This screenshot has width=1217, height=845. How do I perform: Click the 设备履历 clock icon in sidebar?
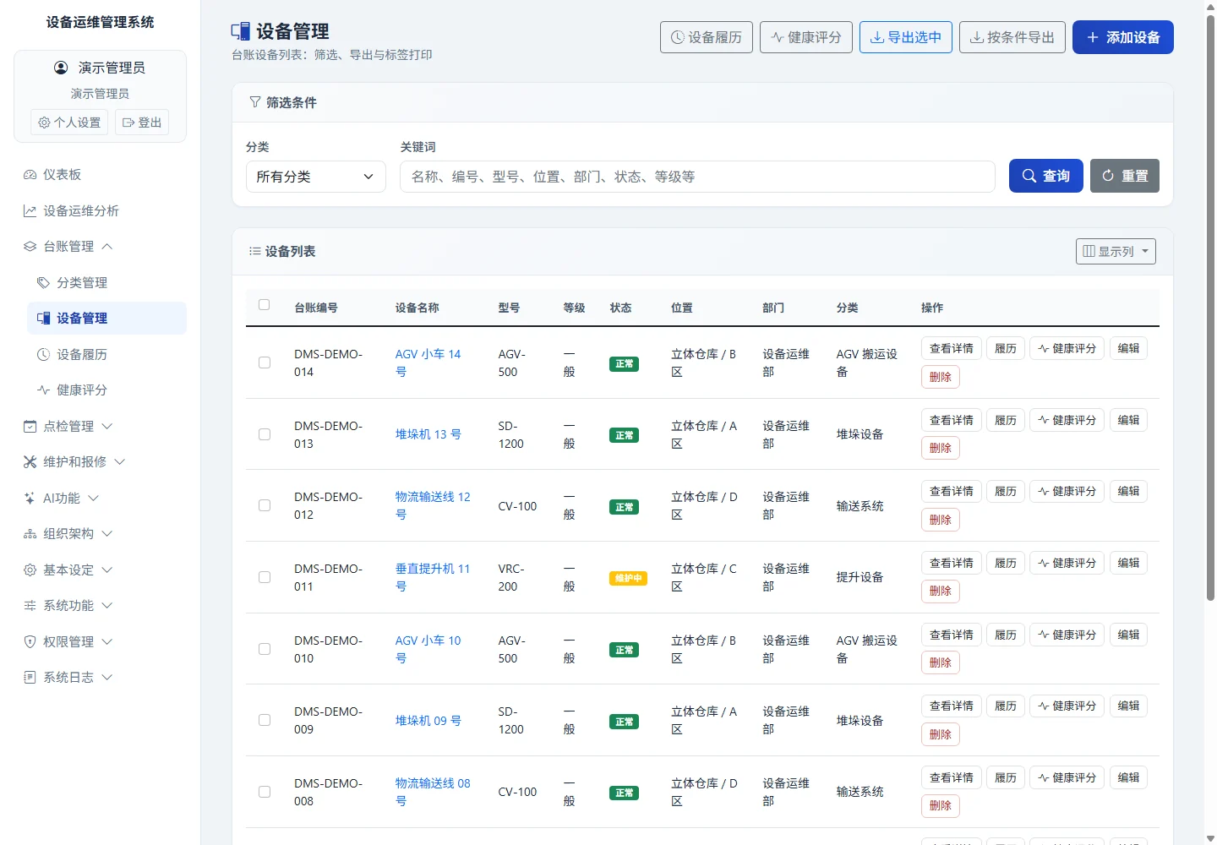pyautogui.click(x=43, y=355)
